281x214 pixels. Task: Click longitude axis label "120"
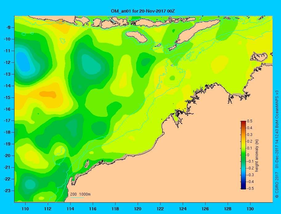click(138, 209)
